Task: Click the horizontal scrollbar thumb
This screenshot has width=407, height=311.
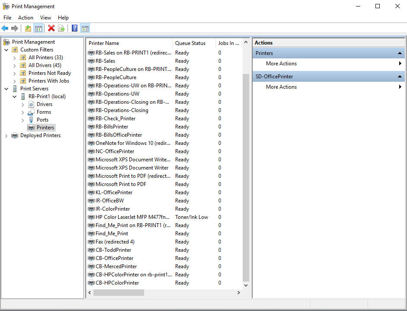Action: click(119, 292)
